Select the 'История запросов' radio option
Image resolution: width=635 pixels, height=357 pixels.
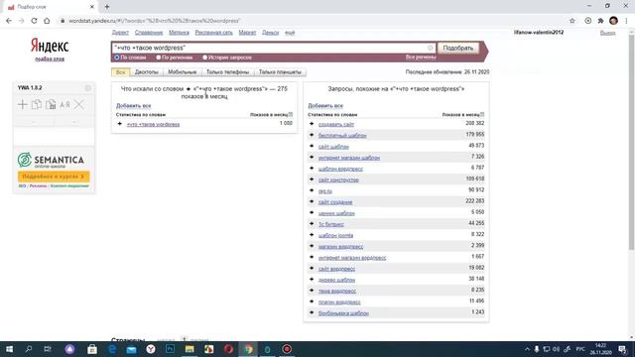pyautogui.click(x=205, y=58)
